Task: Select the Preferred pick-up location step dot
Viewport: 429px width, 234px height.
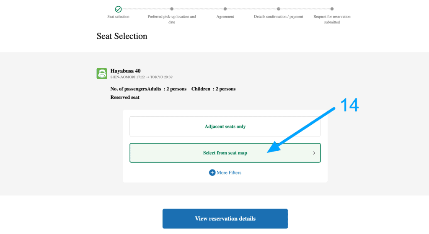Action: [x=171, y=9]
